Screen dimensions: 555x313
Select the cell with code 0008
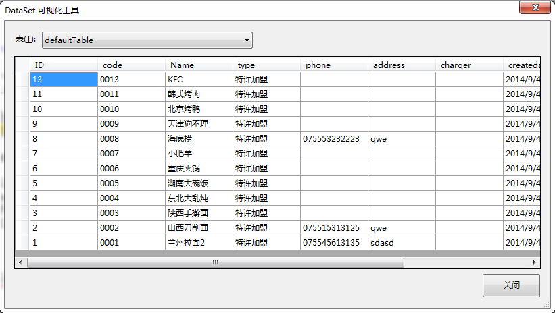pos(131,139)
